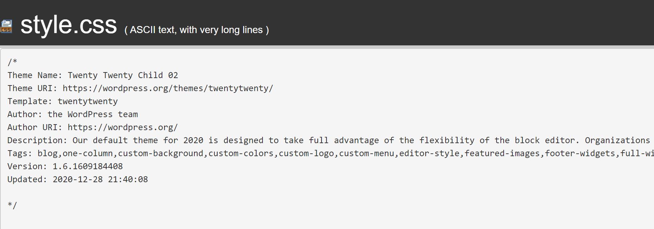This screenshot has height=229, width=654.
Task: Click the Author: the WordPress team line
Action: pyautogui.click(x=73, y=114)
